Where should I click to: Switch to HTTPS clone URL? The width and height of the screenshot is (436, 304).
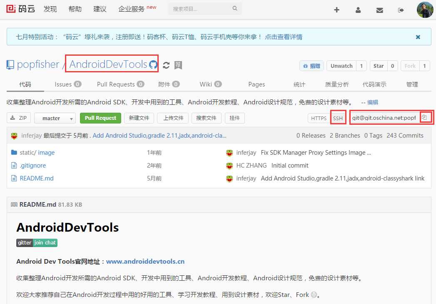tap(319, 118)
